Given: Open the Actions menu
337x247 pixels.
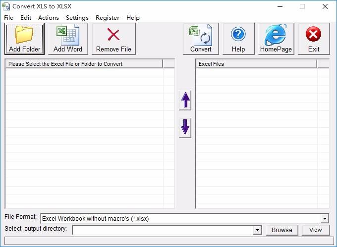Looking at the screenshot, I should 49,18.
